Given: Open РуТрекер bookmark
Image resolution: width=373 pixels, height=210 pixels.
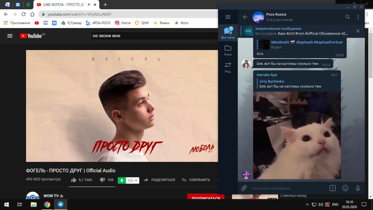Looking at the screenshot, I should pos(71,23).
